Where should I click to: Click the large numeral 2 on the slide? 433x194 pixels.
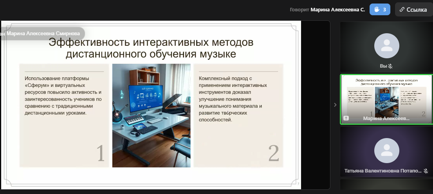pyautogui.click(x=274, y=153)
